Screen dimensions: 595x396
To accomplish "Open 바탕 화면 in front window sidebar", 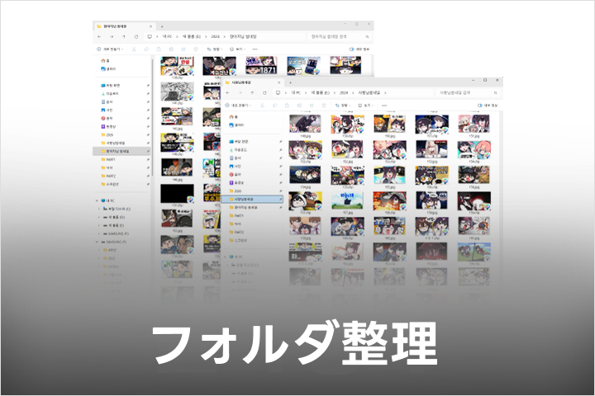I will coord(239,142).
